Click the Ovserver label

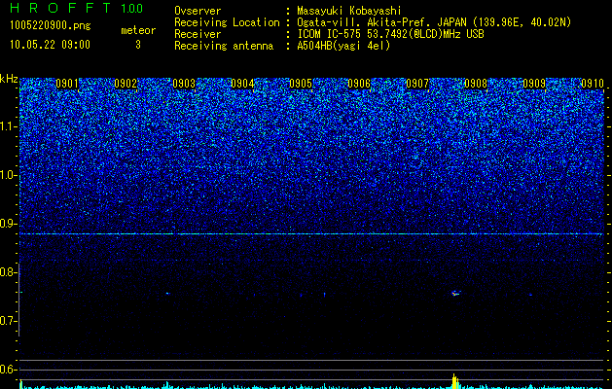point(198,11)
